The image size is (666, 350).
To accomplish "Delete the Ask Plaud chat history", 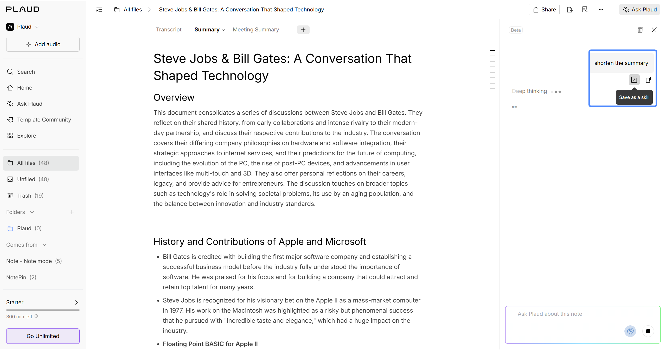I will pos(640,30).
